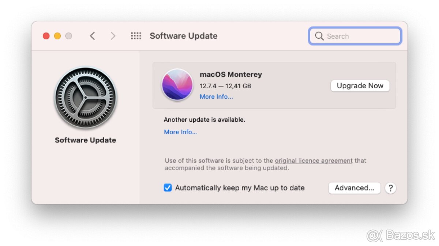This screenshot has width=439, height=246.
Task: View the original licence agreement
Action: coord(313,161)
